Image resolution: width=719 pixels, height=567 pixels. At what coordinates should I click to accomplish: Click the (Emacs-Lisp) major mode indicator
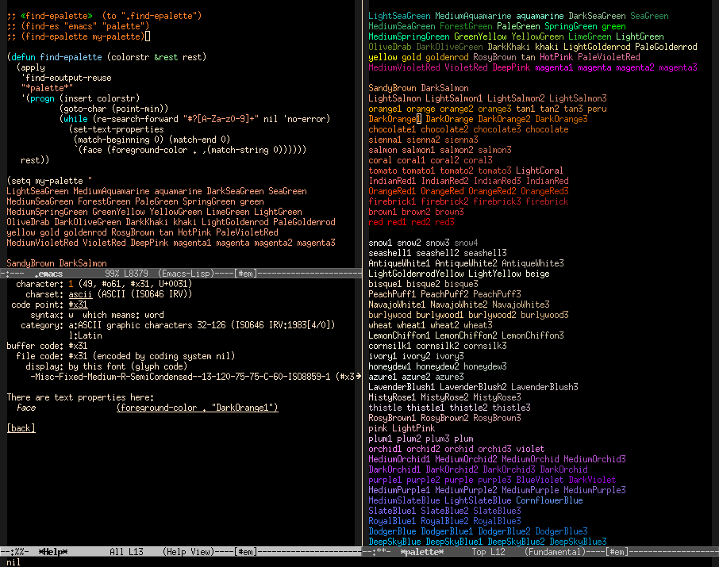pos(186,274)
